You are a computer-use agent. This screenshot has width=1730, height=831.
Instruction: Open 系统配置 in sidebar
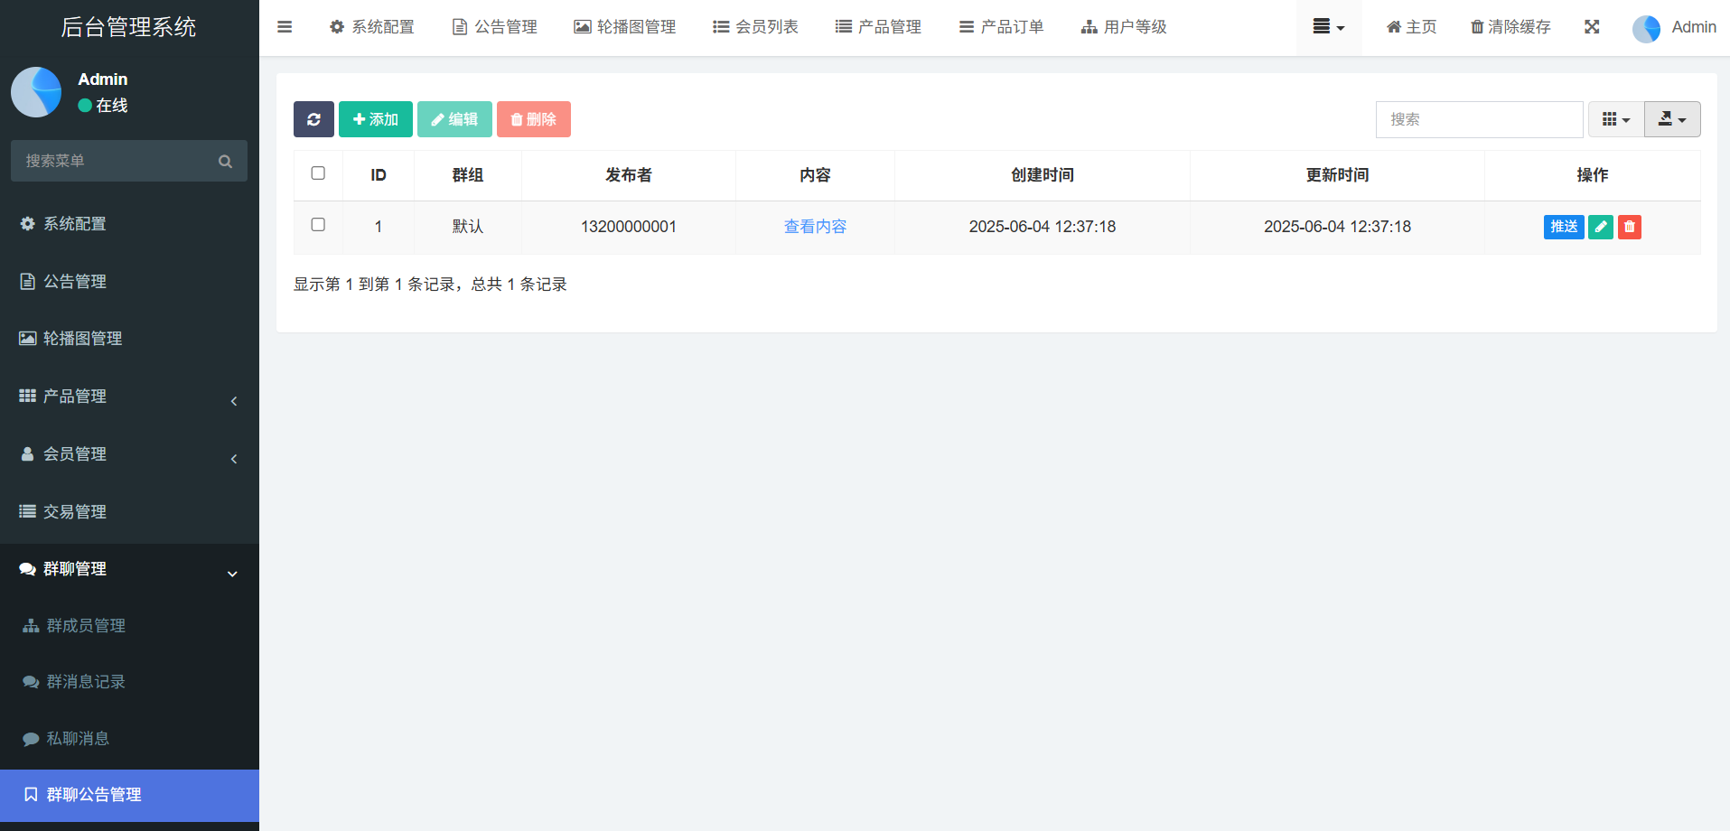[129, 224]
